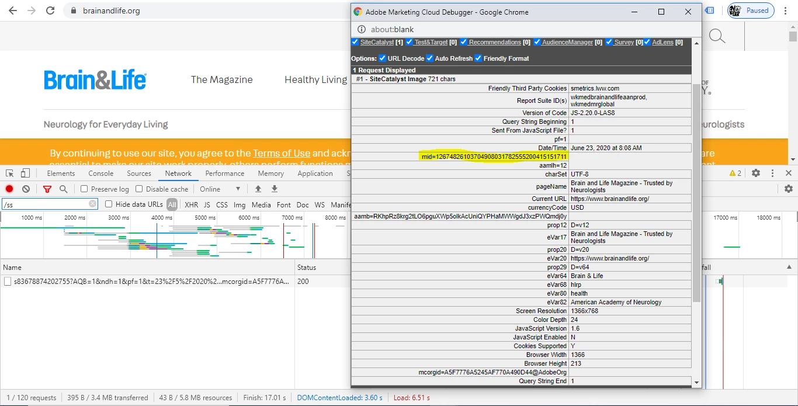Tick the checkbox beside the s83678874202755 request
Image resolution: width=798 pixels, height=406 pixels.
pyautogui.click(x=8, y=281)
